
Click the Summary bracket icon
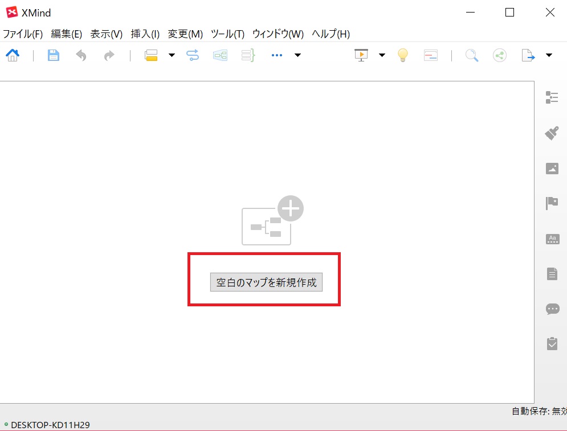[x=248, y=55]
